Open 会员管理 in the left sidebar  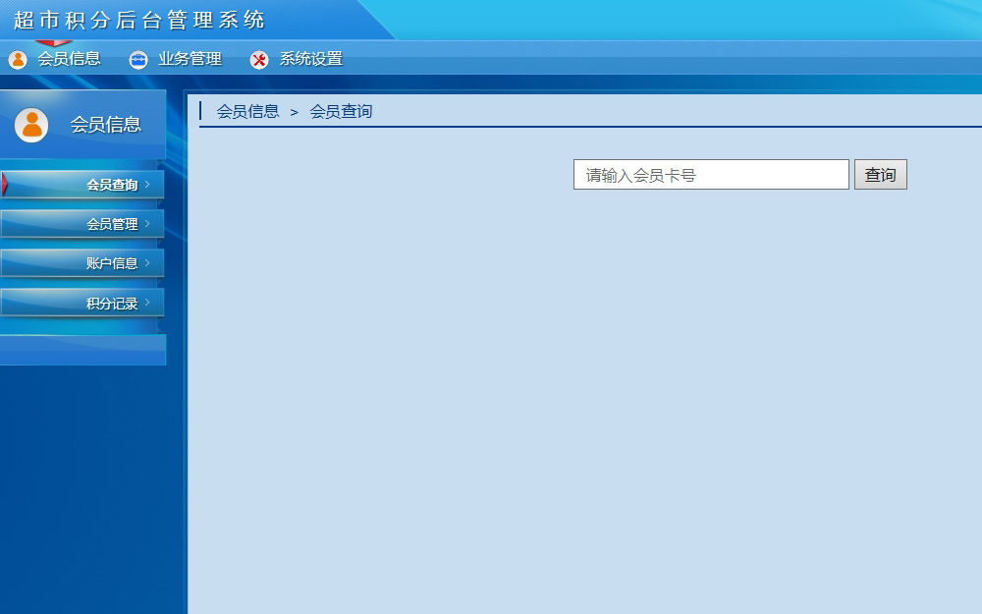click(x=111, y=224)
